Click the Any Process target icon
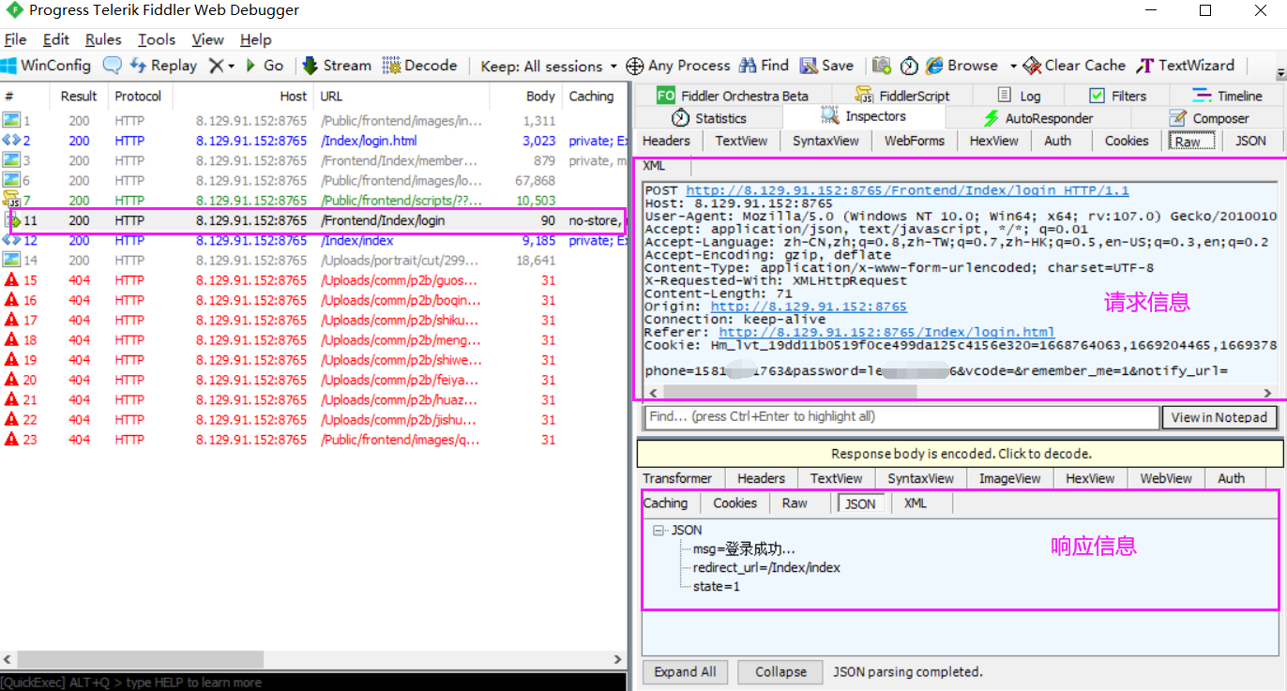The width and height of the screenshot is (1287, 691). (x=635, y=66)
